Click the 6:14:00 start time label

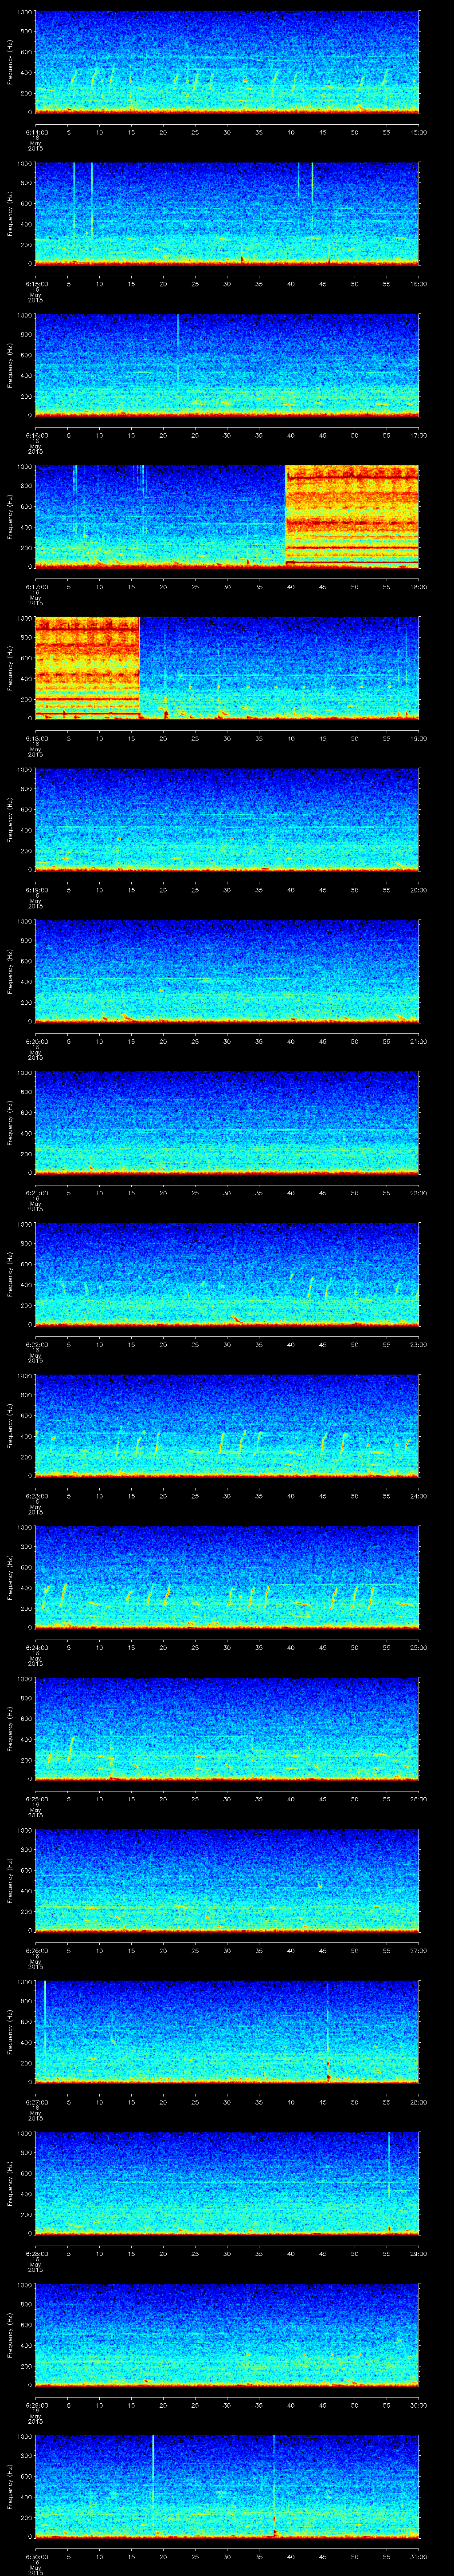coord(36,131)
